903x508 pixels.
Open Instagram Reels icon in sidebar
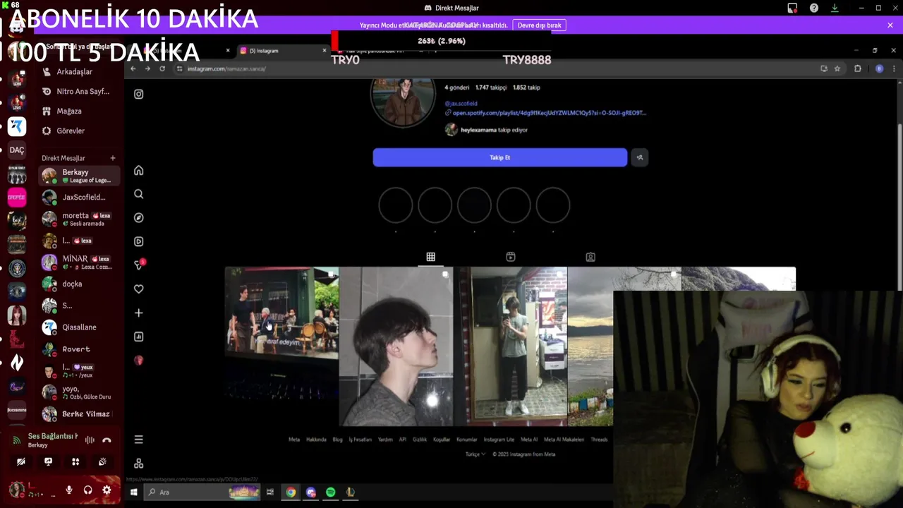pos(138,241)
